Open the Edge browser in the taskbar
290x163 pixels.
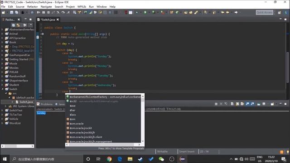click(120, 159)
